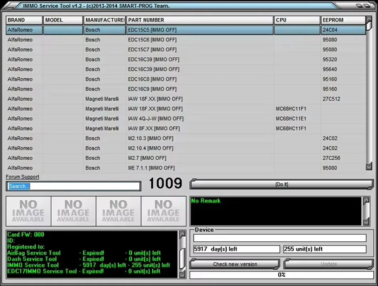Click the 0% progress bar
This screenshot has width=378, height=286.
click(x=282, y=275)
